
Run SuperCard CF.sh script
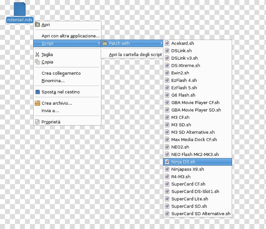pos(198,184)
